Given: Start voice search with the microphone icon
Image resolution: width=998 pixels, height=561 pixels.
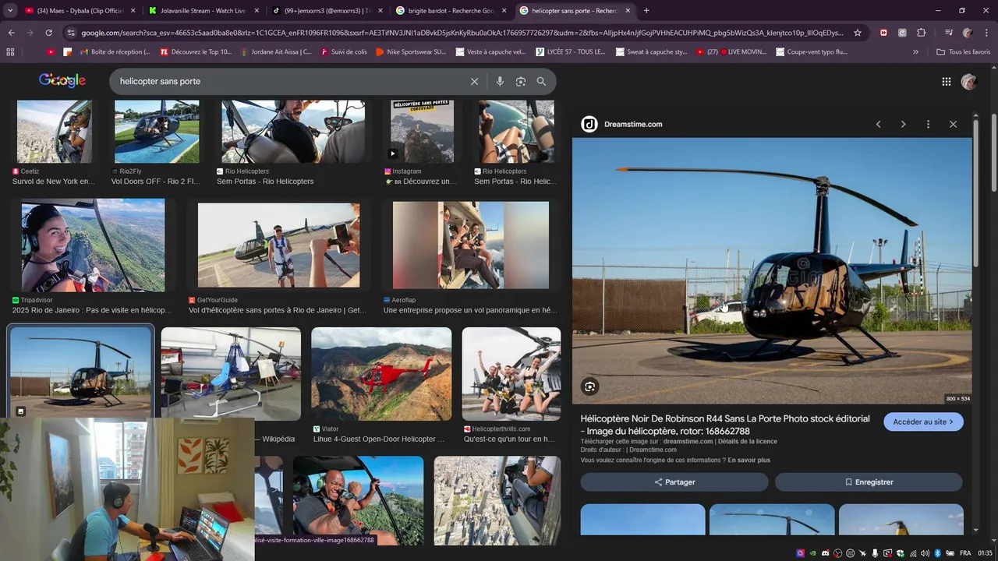Looking at the screenshot, I should [x=500, y=81].
